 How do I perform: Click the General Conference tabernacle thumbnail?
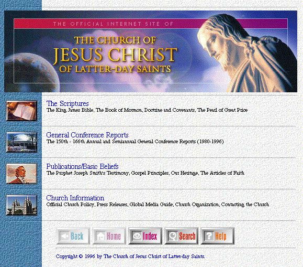pyautogui.click(x=21, y=142)
